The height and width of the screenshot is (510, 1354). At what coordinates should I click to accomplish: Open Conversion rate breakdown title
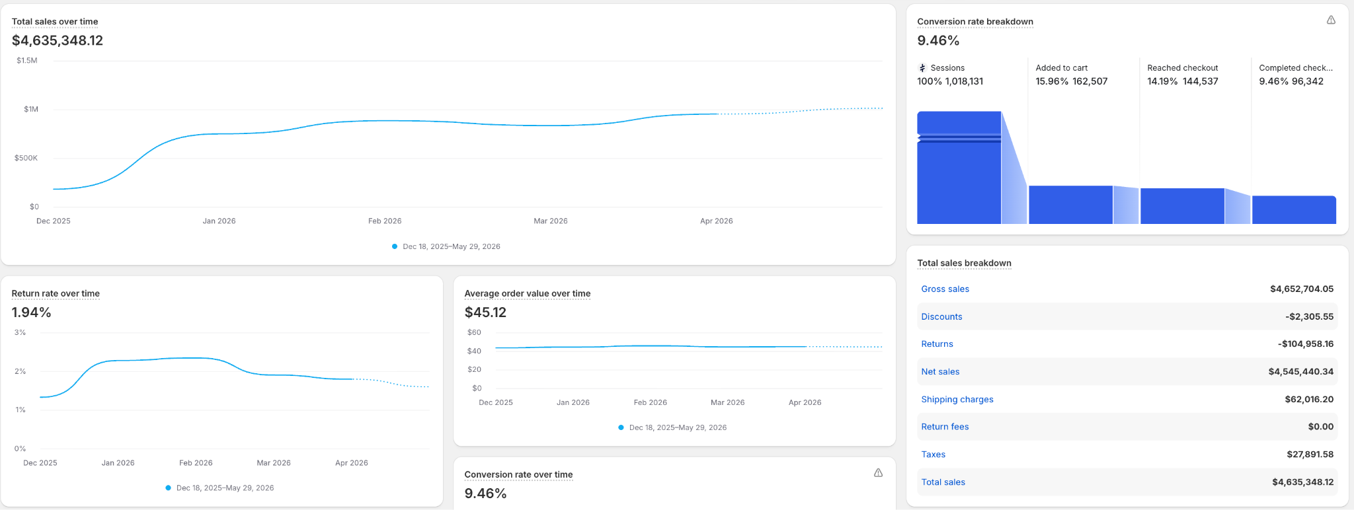975,22
